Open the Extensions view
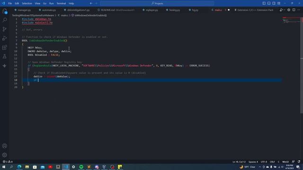 click(5, 47)
